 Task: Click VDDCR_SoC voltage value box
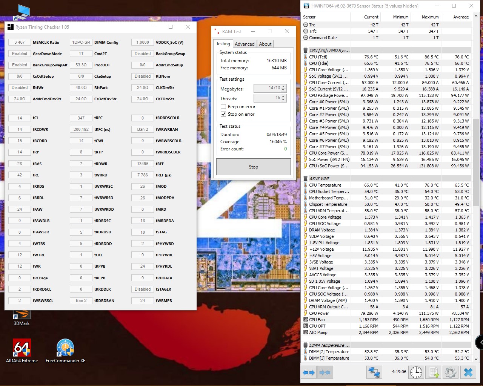(143, 42)
